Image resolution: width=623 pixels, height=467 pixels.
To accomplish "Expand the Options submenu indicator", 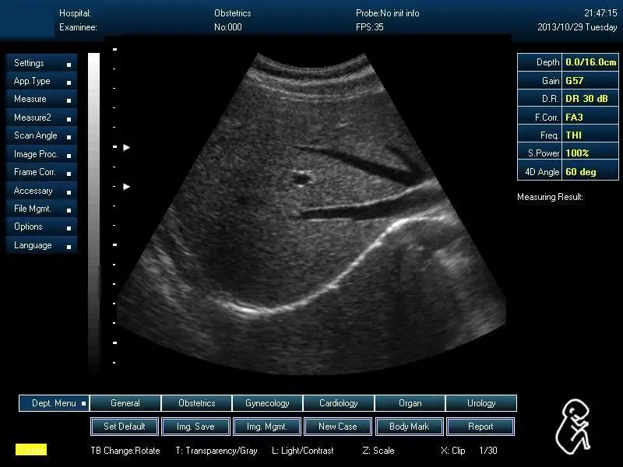I will pyautogui.click(x=69, y=228).
